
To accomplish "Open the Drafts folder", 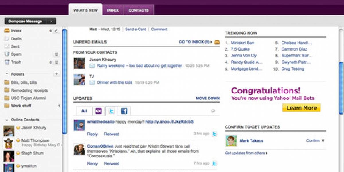I will pos(16,39).
